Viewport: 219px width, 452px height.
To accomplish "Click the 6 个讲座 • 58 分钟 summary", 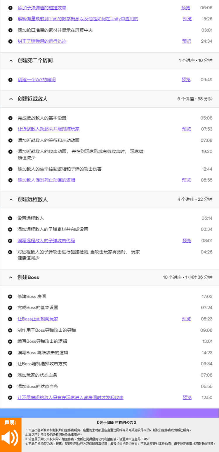I will pos(195,99).
